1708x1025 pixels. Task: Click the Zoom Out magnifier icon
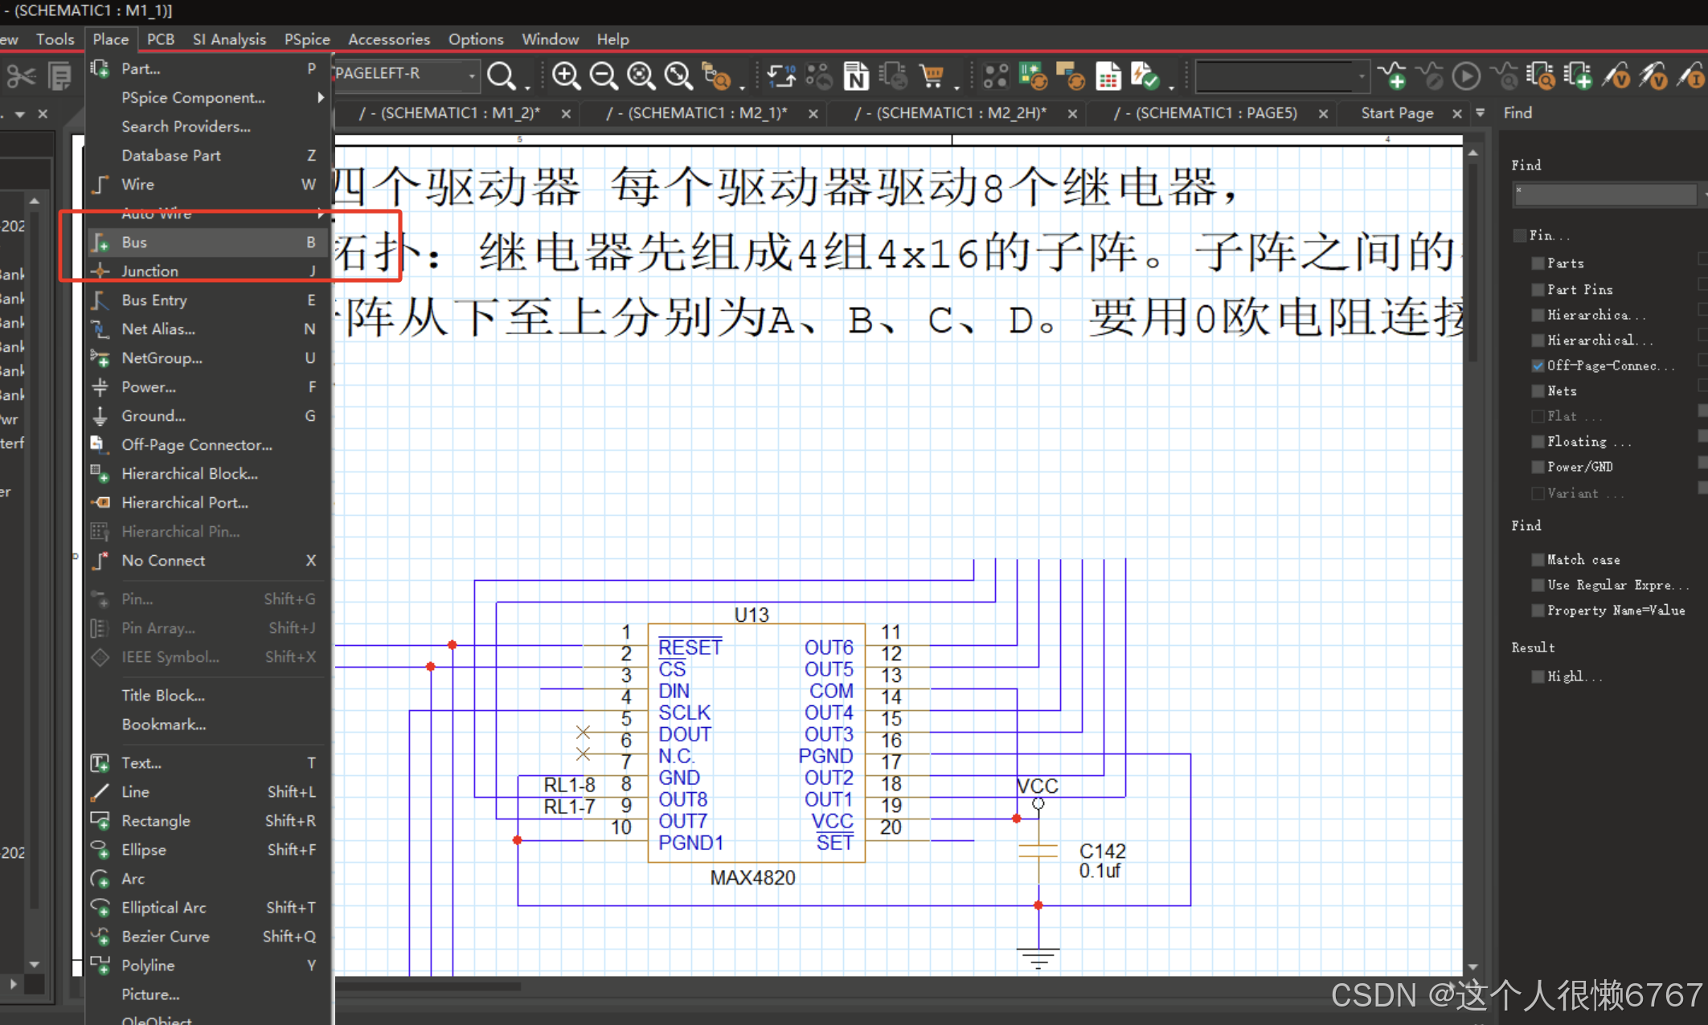point(604,76)
